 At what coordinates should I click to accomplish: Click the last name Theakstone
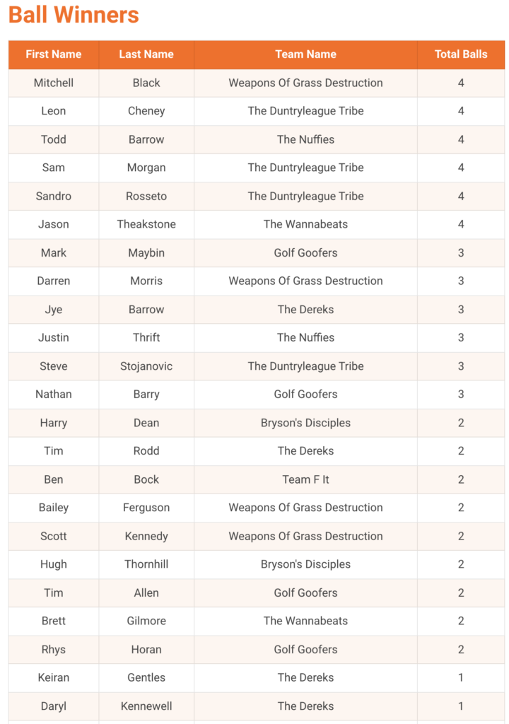coord(146,224)
